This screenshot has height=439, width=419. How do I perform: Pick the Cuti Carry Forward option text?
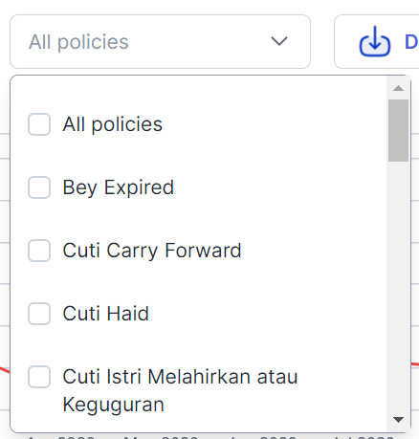152,251
